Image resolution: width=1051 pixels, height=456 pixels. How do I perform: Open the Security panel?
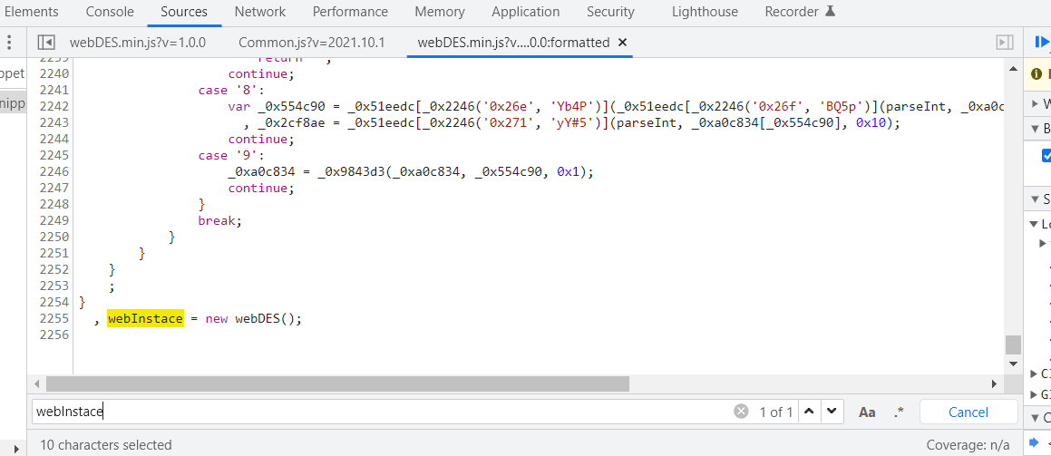coord(610,12)
